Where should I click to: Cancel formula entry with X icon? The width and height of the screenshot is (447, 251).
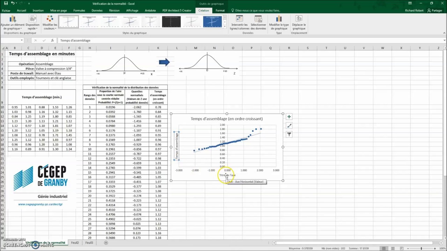click(x=35, y=40)
